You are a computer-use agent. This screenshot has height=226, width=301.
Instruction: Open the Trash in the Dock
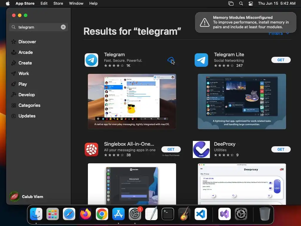[265, 214]
